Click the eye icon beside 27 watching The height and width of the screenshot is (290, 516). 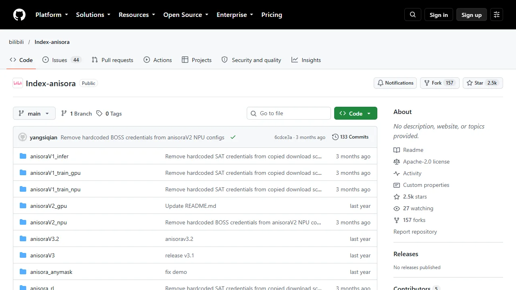(397, 209)
